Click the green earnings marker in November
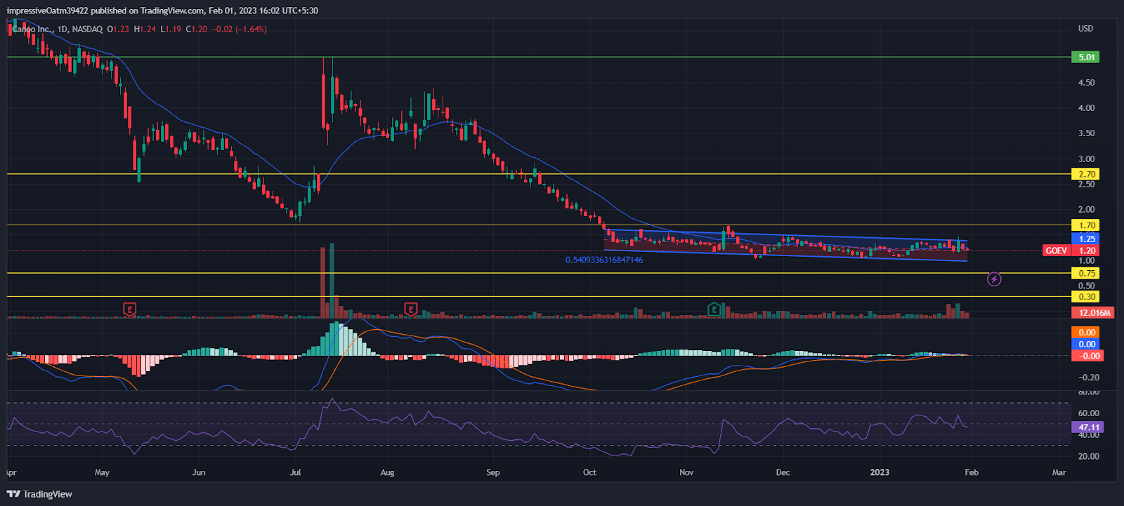 (714, 309)
